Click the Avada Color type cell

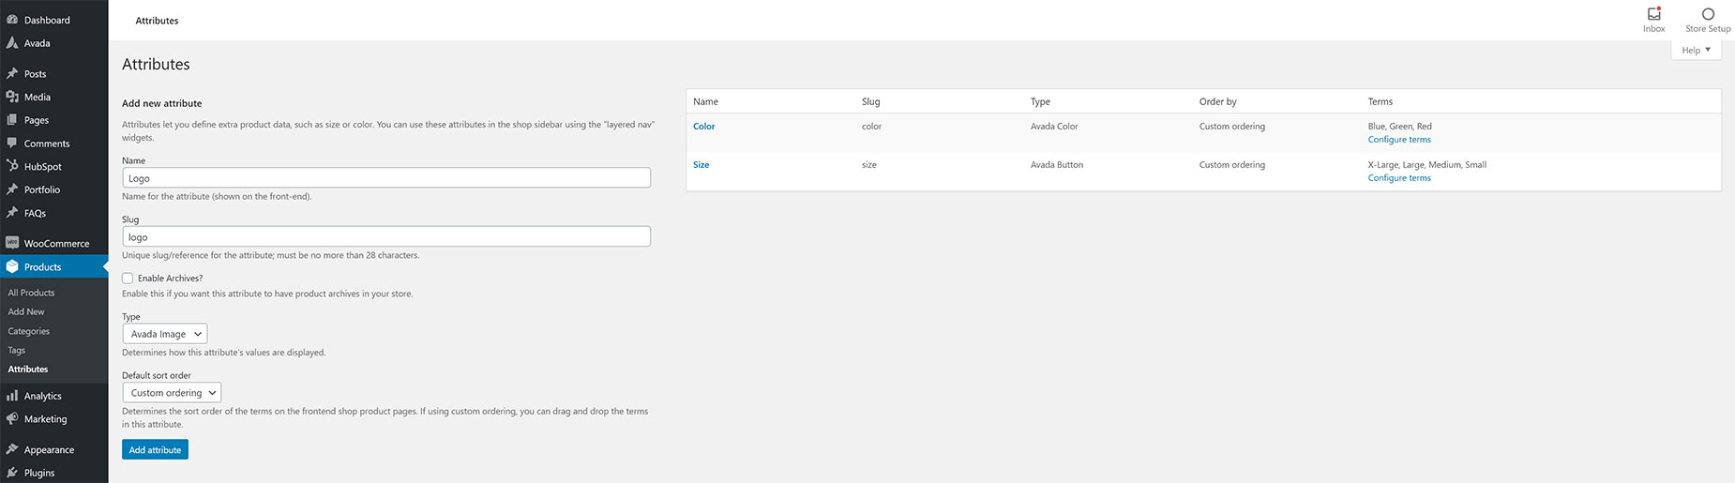1054,126
